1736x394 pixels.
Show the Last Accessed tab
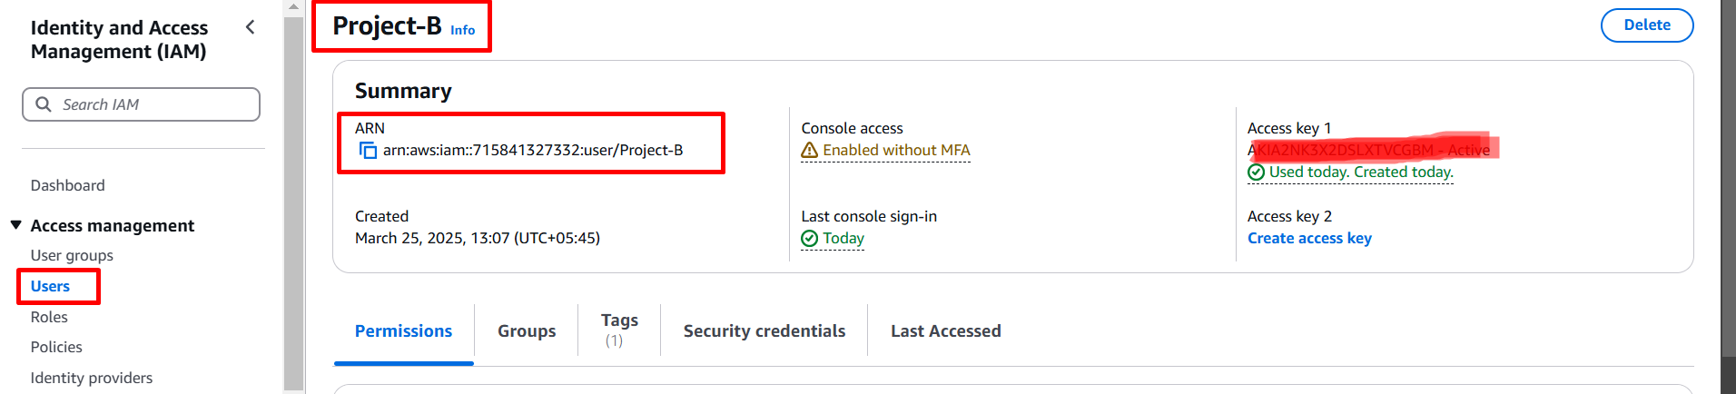pyautogui.click(x=945, y=331)
